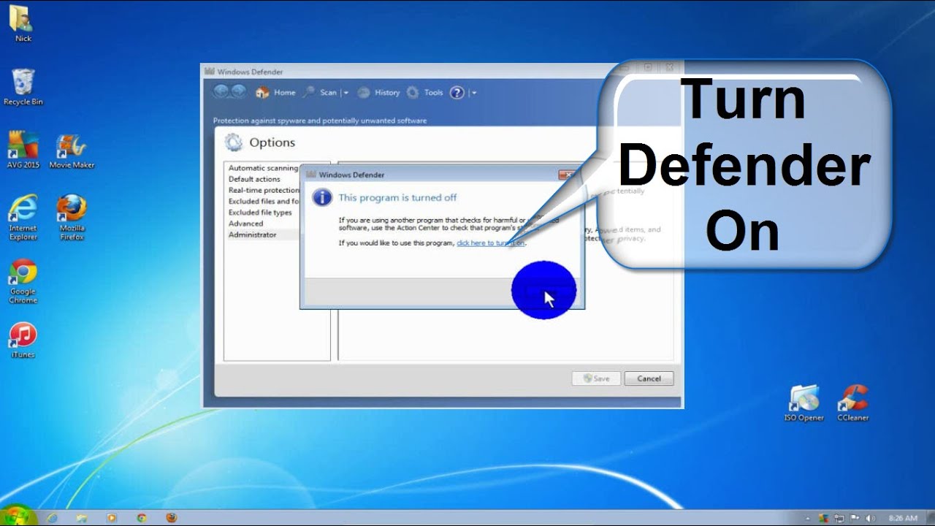Open History in the Defender toolbar
This screenshot has width=935, height=526.
[x=378, y=93]
